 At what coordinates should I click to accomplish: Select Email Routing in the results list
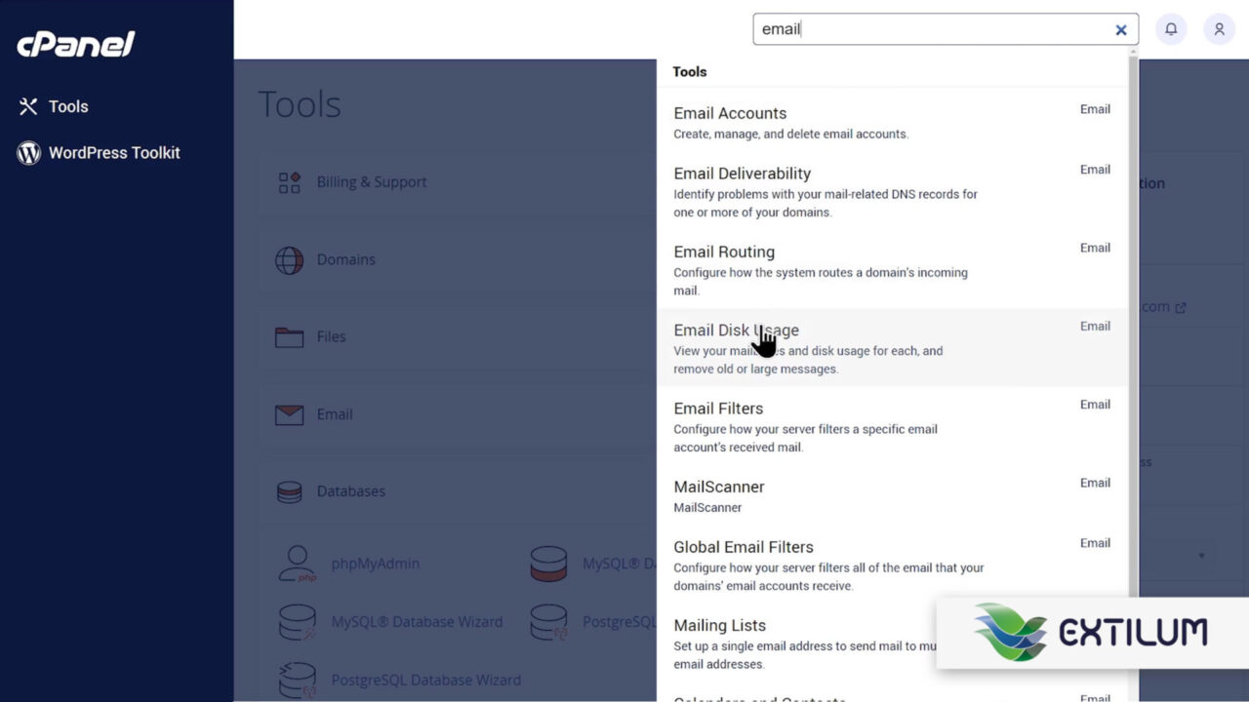[x=724, y=252]
